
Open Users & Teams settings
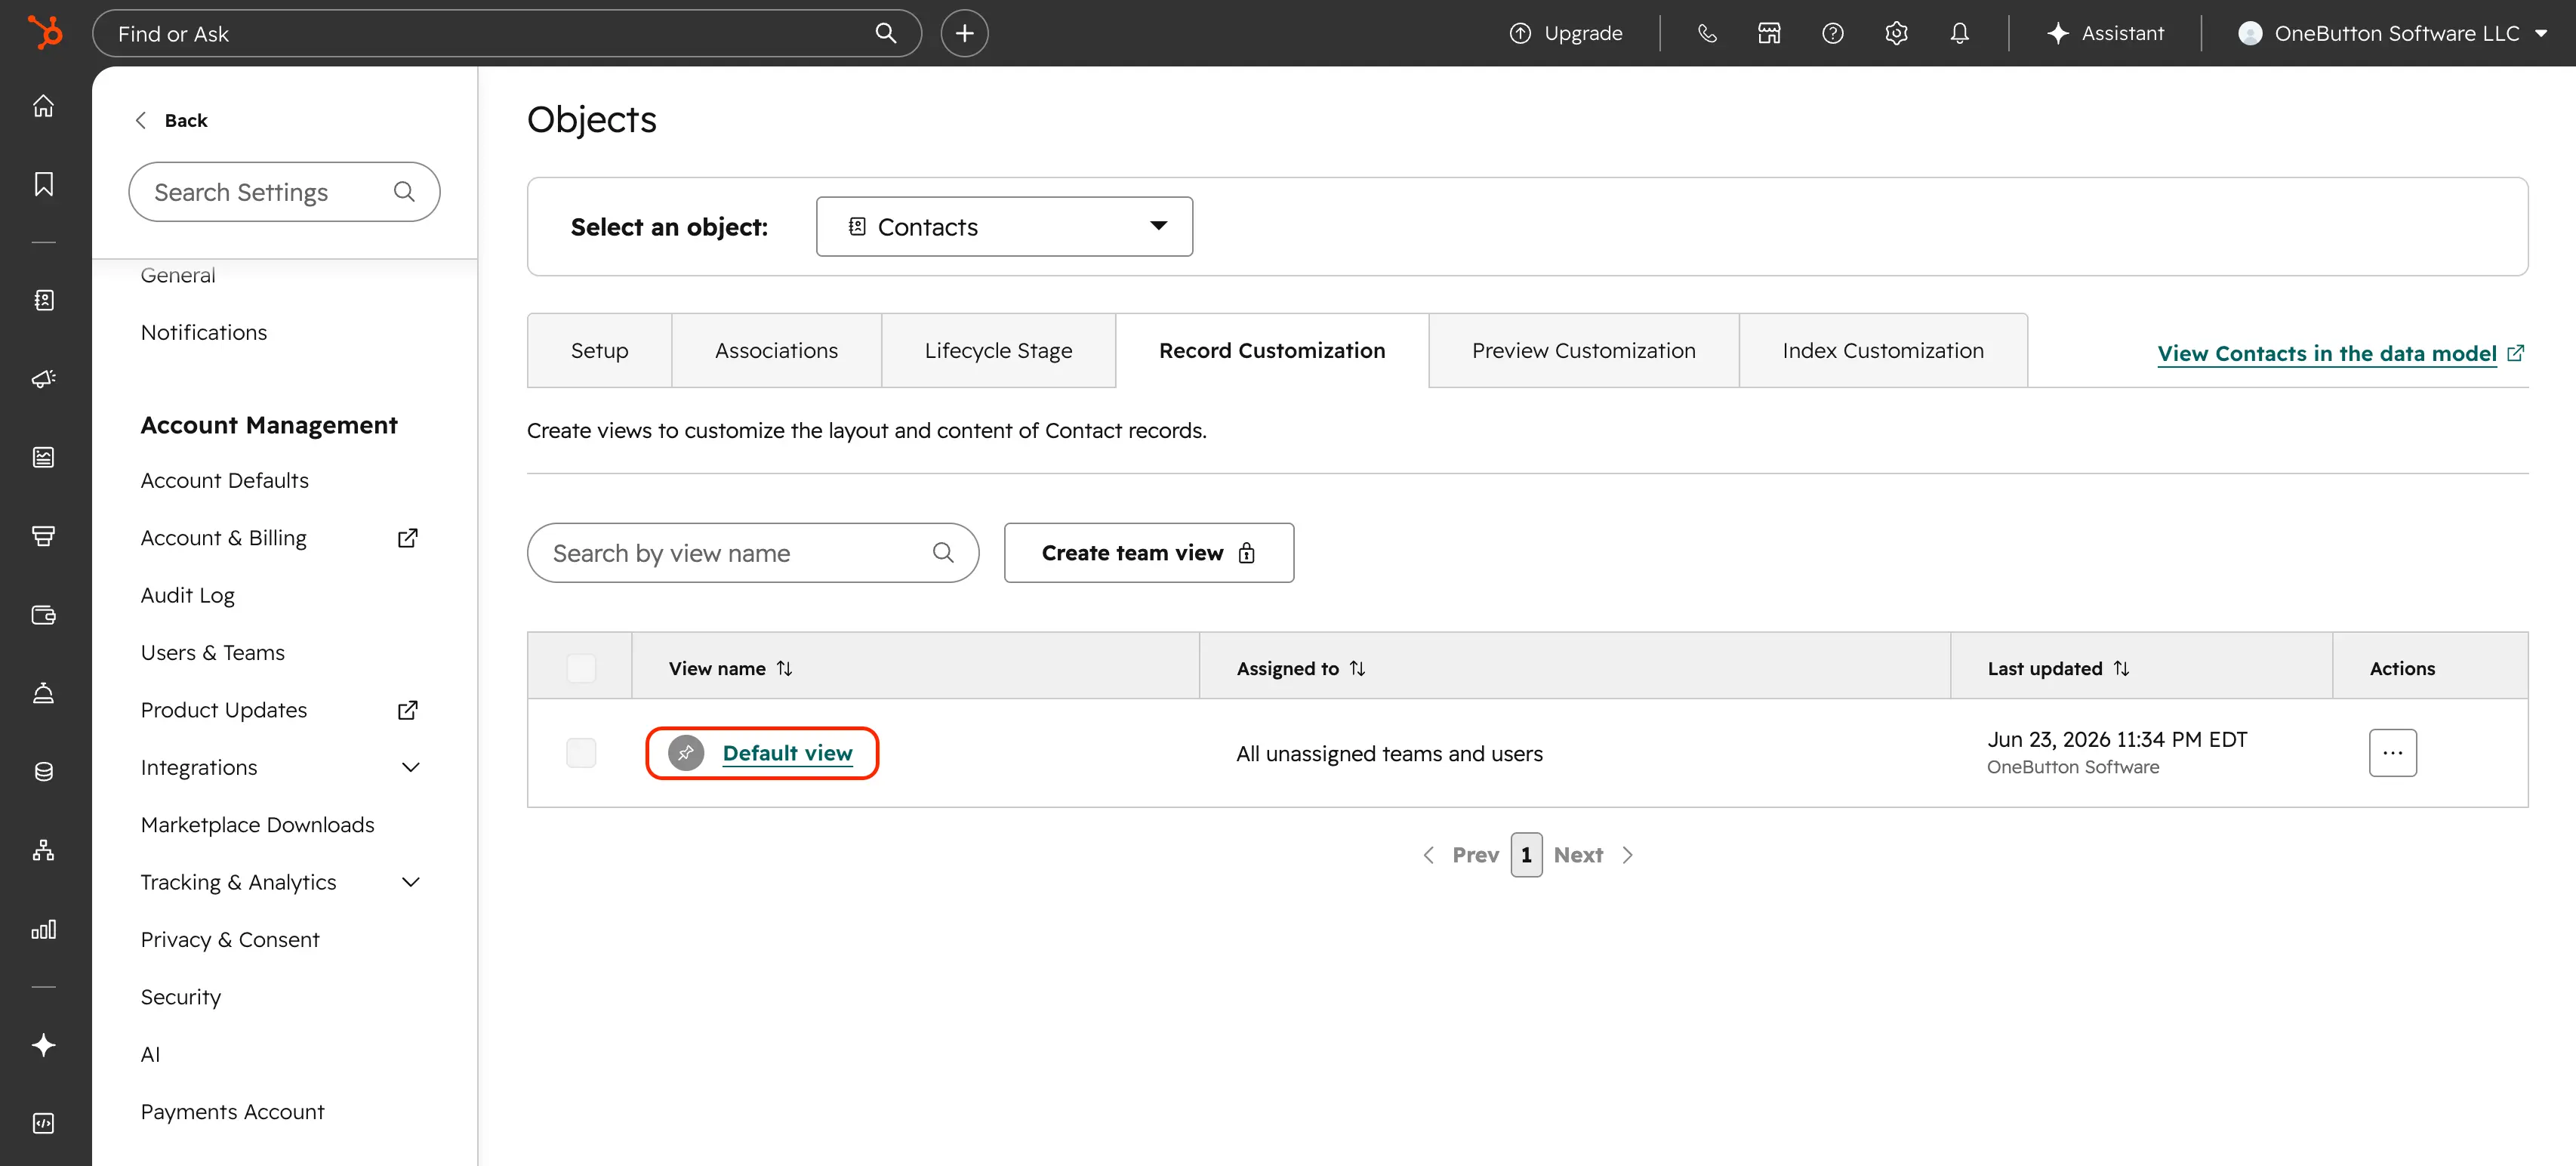coord(213,652)
